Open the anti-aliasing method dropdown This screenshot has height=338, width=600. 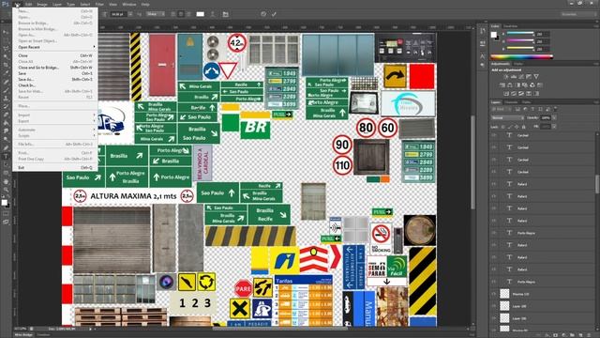click(x=156, y=14)
